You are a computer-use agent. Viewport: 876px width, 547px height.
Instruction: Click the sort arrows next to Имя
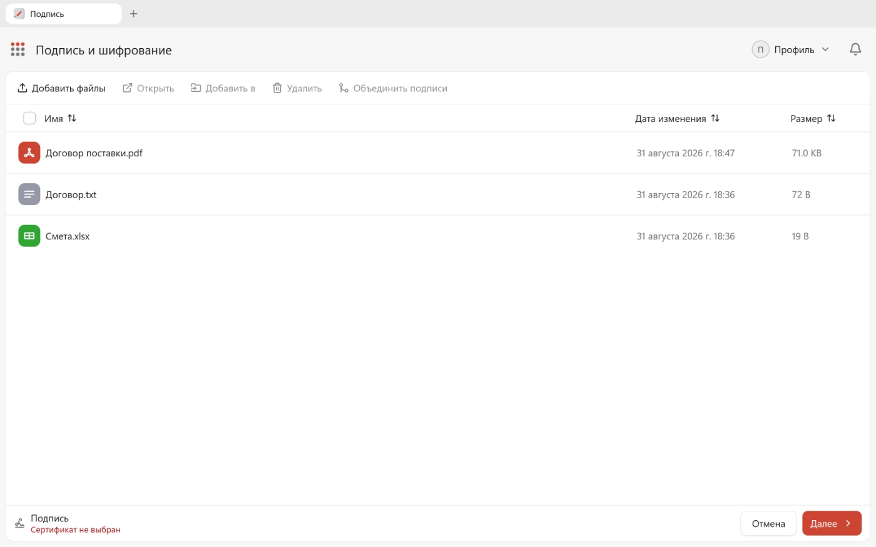pyautogui.click(x=72, y=118)
